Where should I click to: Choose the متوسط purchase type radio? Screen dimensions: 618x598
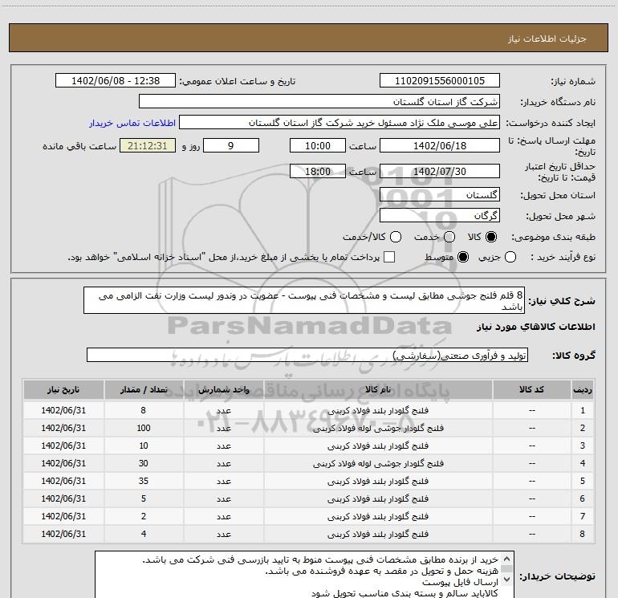(463, 257)
